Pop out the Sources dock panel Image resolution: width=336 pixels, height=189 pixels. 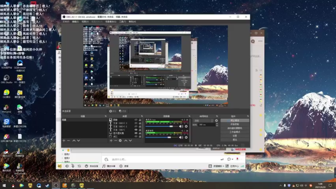(x=142, y=116)
